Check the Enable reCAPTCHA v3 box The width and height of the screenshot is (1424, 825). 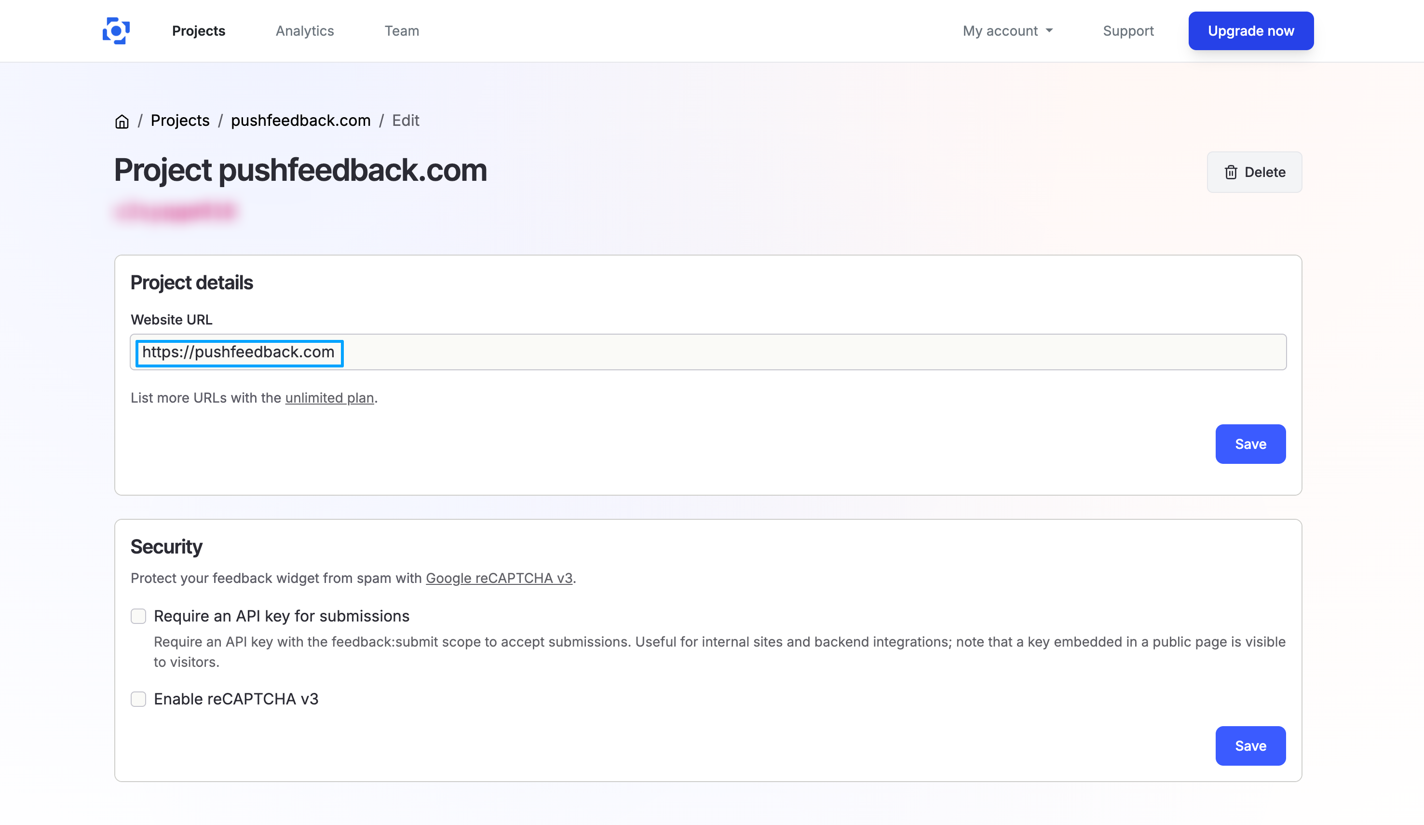click(138, 699)
